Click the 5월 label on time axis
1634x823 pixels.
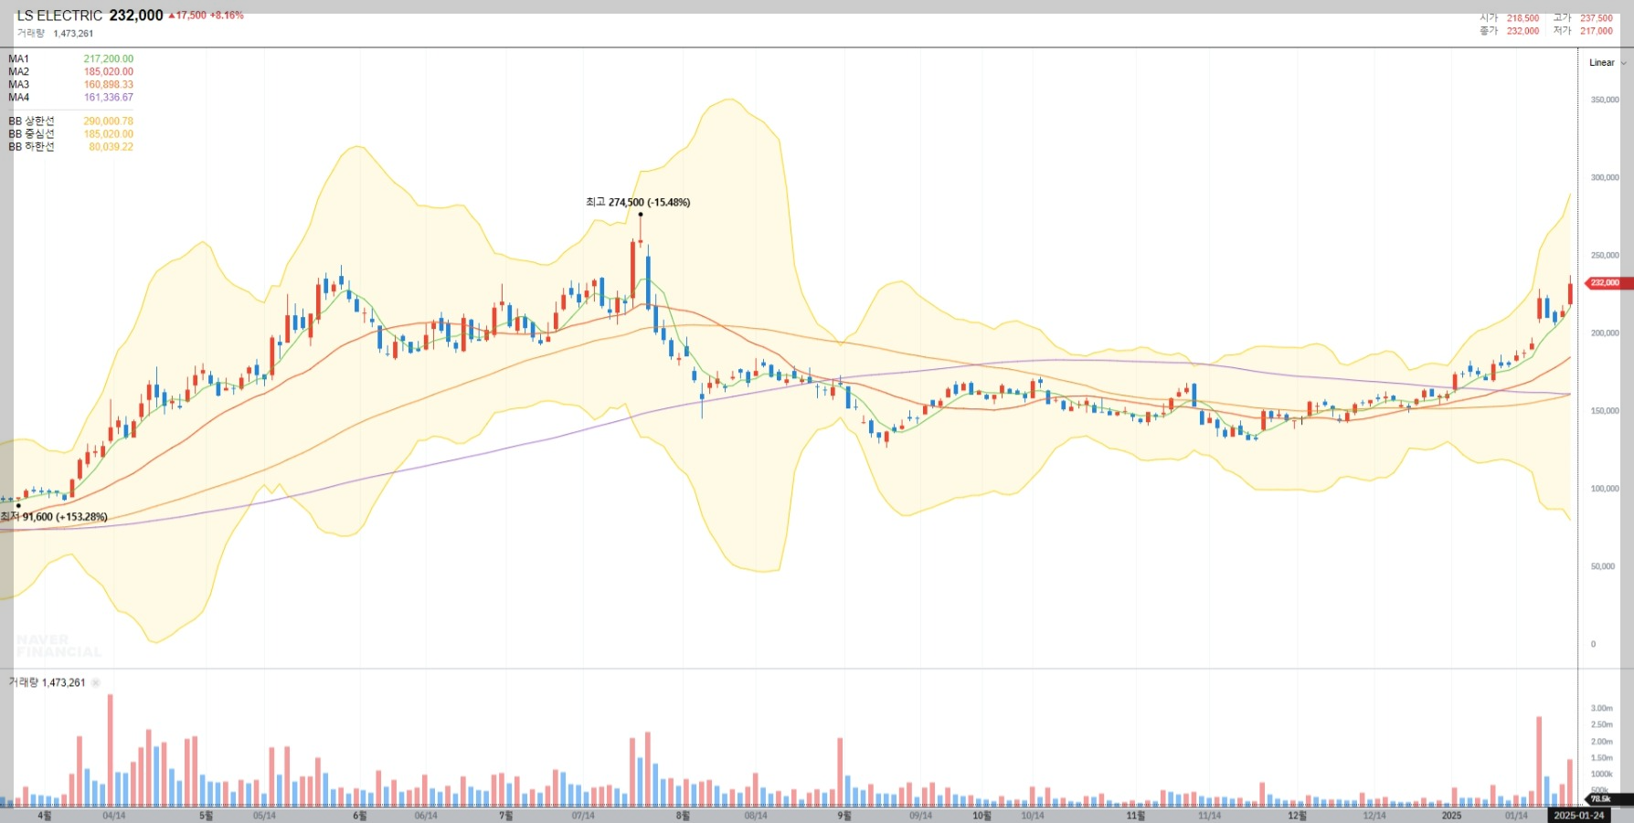coord(206,816)
